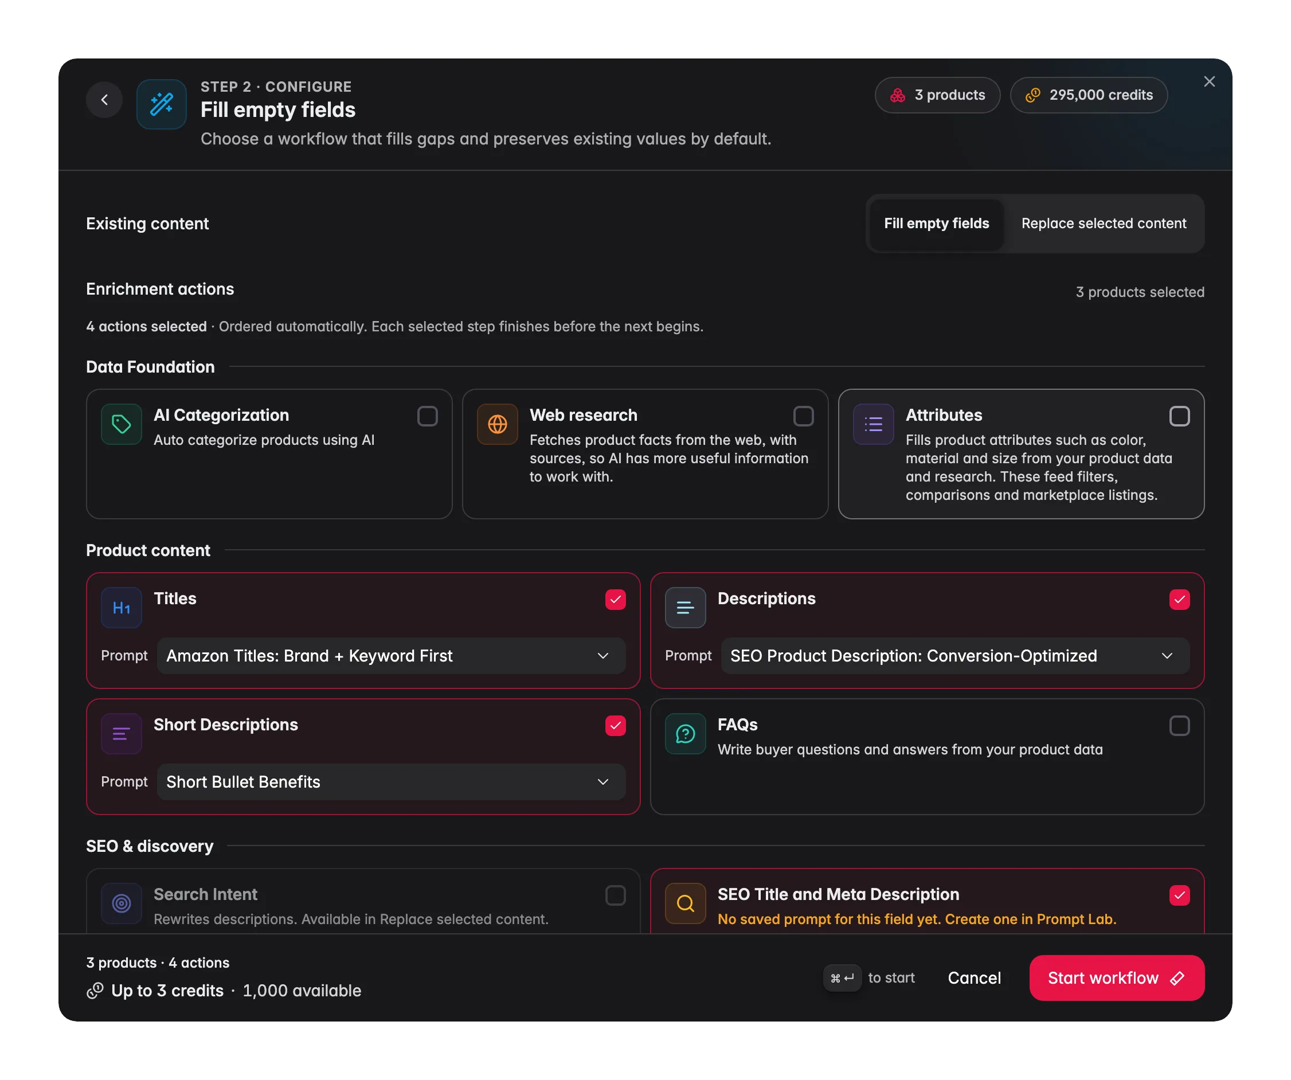Click the green tag AI Categorization icon
This screenshot has width=1291, height=1080.
pos(122,424)
